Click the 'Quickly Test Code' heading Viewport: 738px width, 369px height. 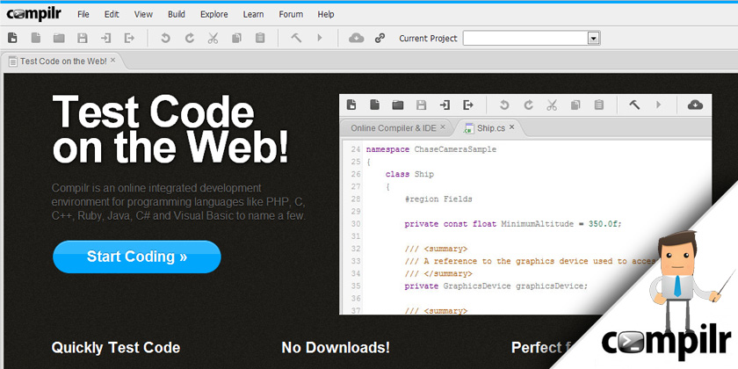click(116, 348)
